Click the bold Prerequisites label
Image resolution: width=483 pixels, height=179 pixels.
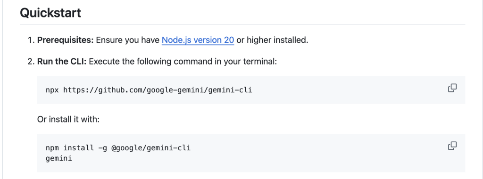pyautogui.click(x=65, y=40)
